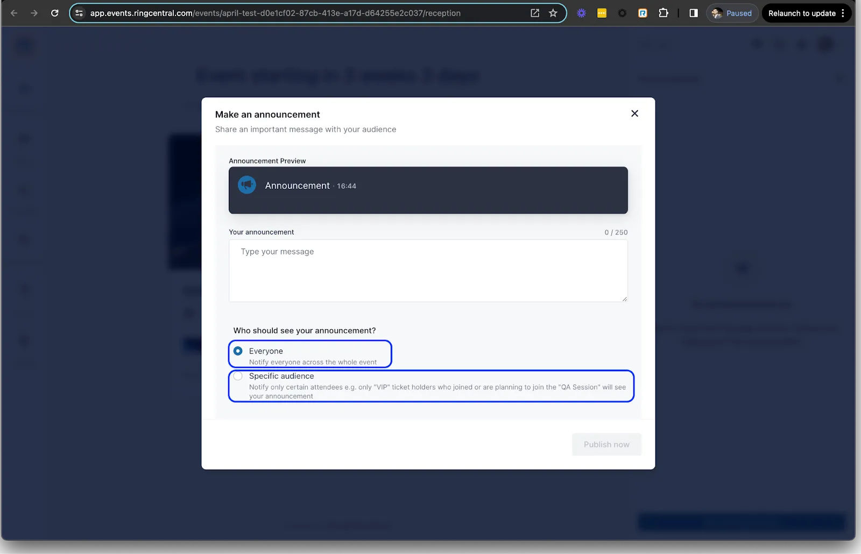Click the browser forward arrow

(34, 13)
